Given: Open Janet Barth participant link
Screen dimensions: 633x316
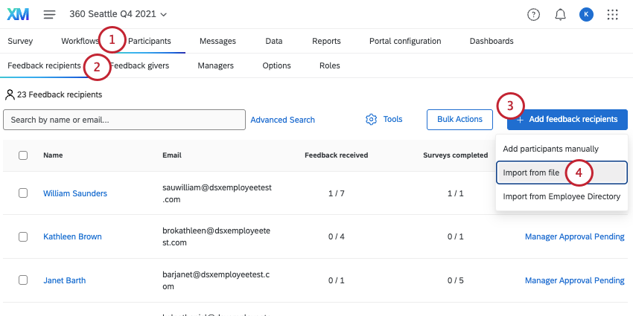Looking at the screenshot, I should 65,280.
